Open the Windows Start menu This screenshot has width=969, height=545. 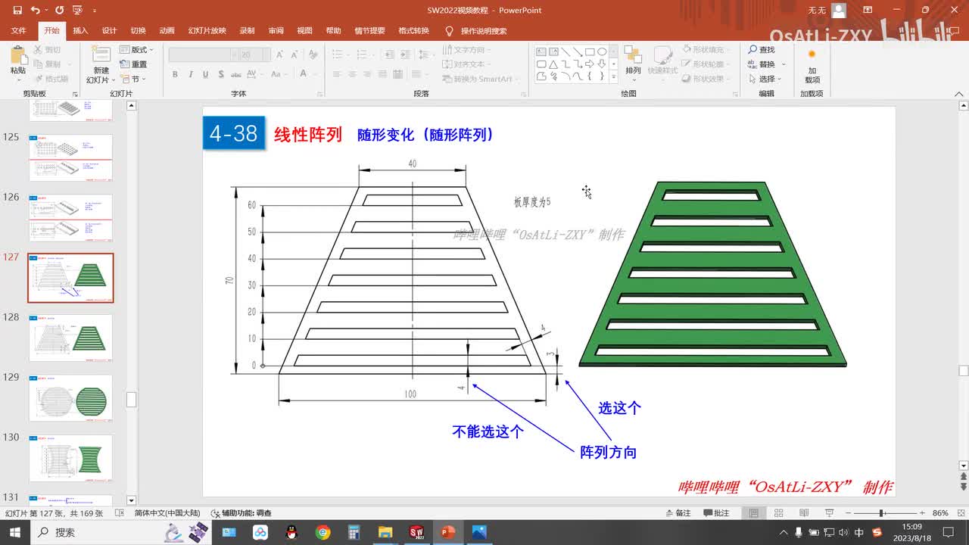pyautogui.click(x=15, y=532)
